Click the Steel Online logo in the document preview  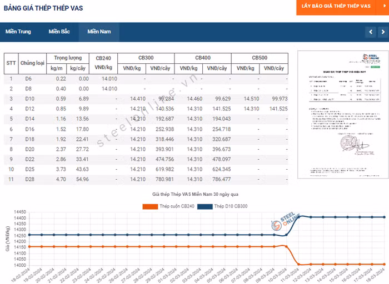tap(368, 59)
